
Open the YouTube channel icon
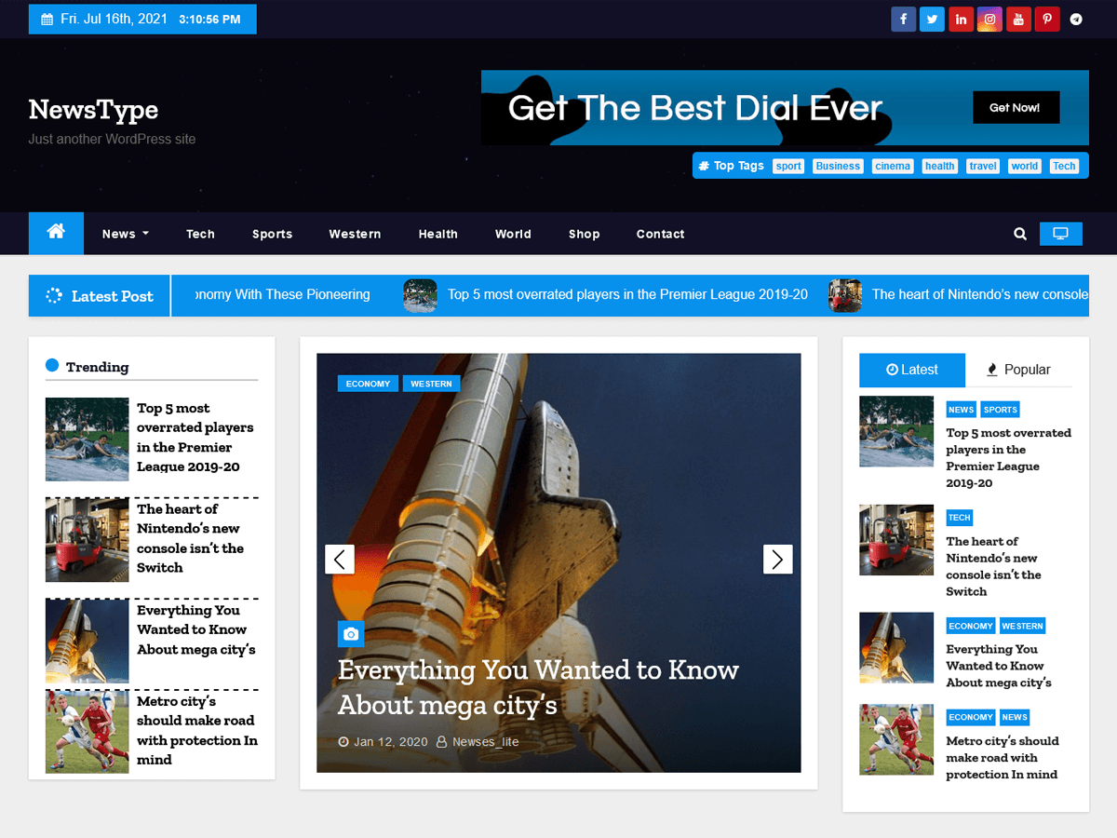tap(1018, 19)
